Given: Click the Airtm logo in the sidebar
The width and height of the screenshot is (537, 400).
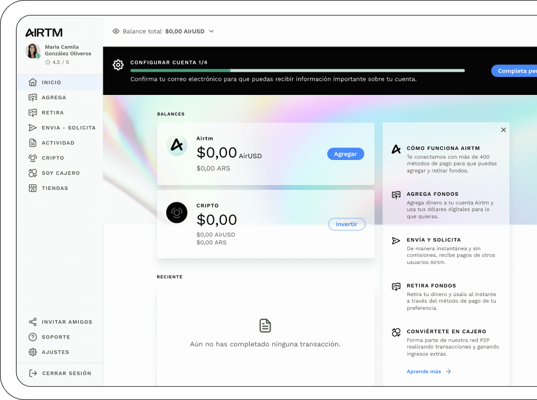Looking at the screenshot, I should point(44,32).
